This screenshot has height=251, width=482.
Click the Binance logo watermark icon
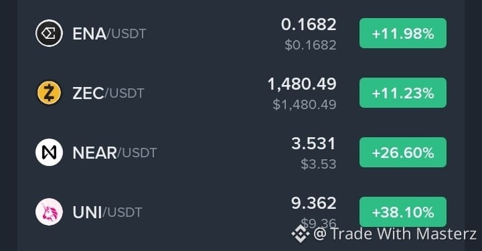pos(301,234)
